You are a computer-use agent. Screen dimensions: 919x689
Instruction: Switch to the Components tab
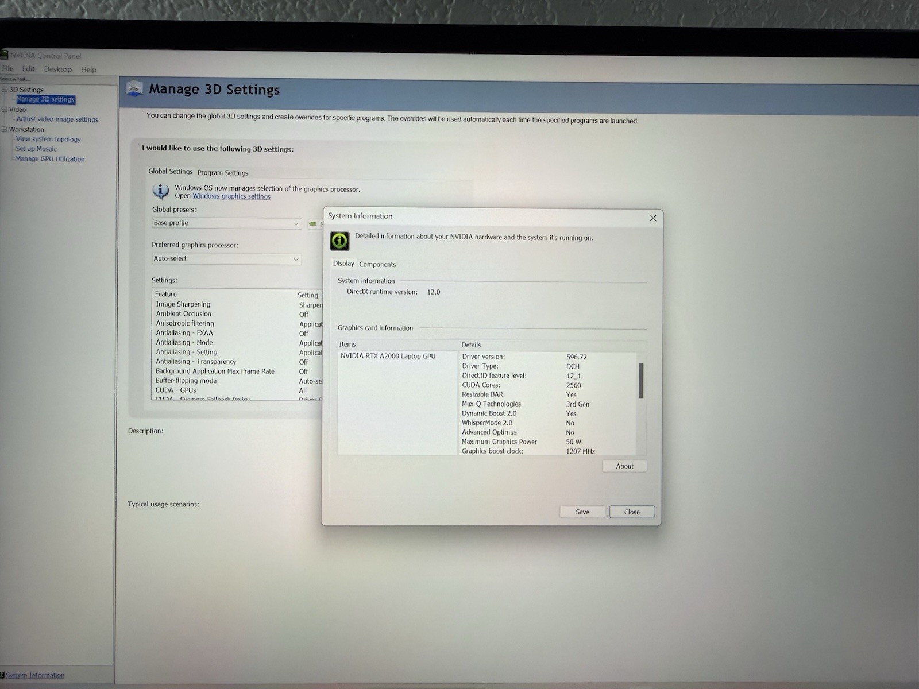pos(377,265)
